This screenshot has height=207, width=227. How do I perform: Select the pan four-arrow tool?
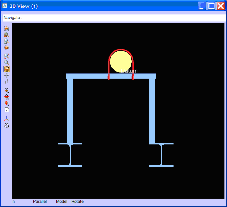(7, 76)
